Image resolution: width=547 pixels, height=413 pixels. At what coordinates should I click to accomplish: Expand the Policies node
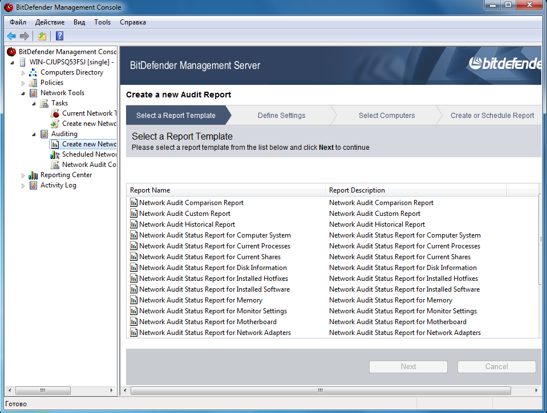[23, 83]
